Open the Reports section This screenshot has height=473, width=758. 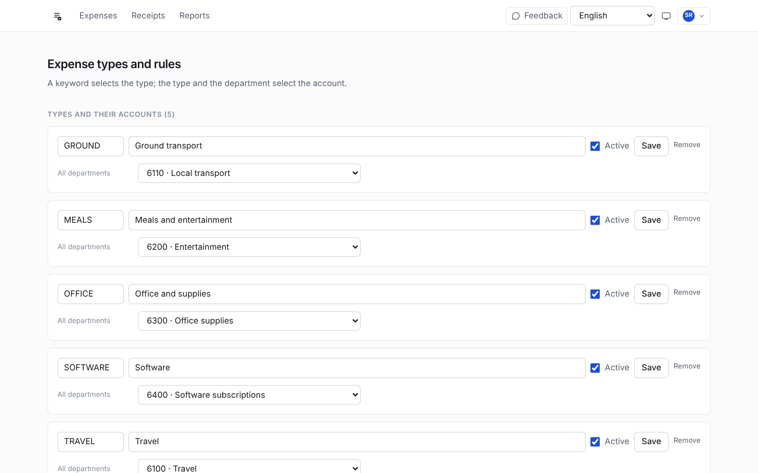tap(194, 16)
